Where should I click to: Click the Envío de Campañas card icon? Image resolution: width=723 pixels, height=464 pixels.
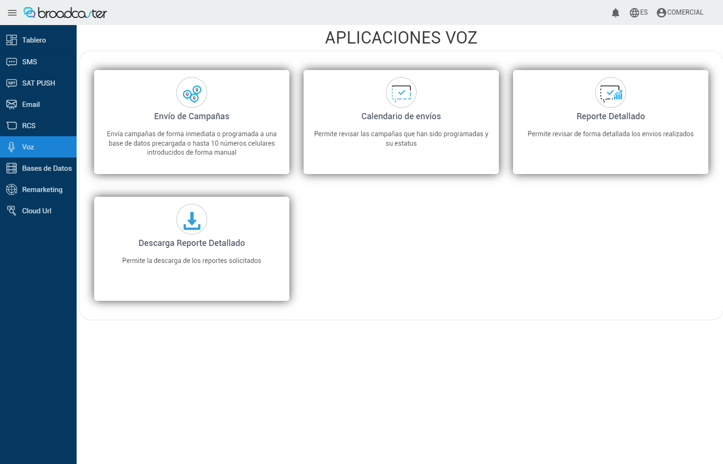[192, 93]
